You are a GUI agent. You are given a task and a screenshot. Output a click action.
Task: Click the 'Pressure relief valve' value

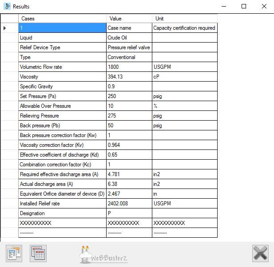129,47
